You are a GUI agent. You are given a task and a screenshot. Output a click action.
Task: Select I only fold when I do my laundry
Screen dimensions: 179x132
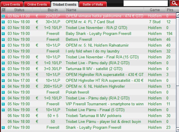[93, 51]
